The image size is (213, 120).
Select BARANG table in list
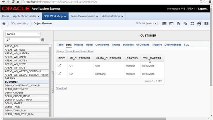click(x=26, y=78)
